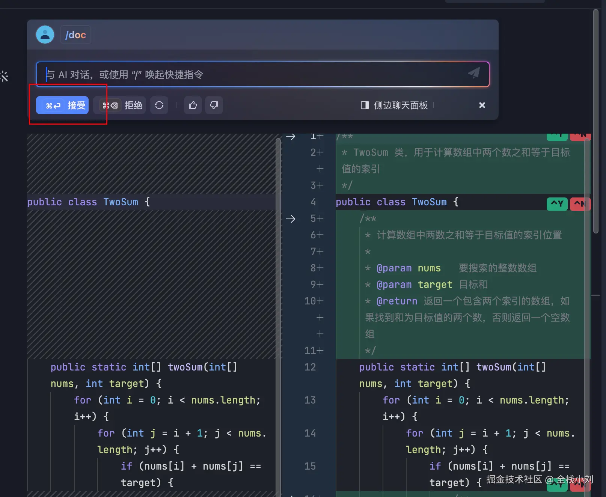
Task: Give thumbs down feedback
Action: tap(214, 105)
